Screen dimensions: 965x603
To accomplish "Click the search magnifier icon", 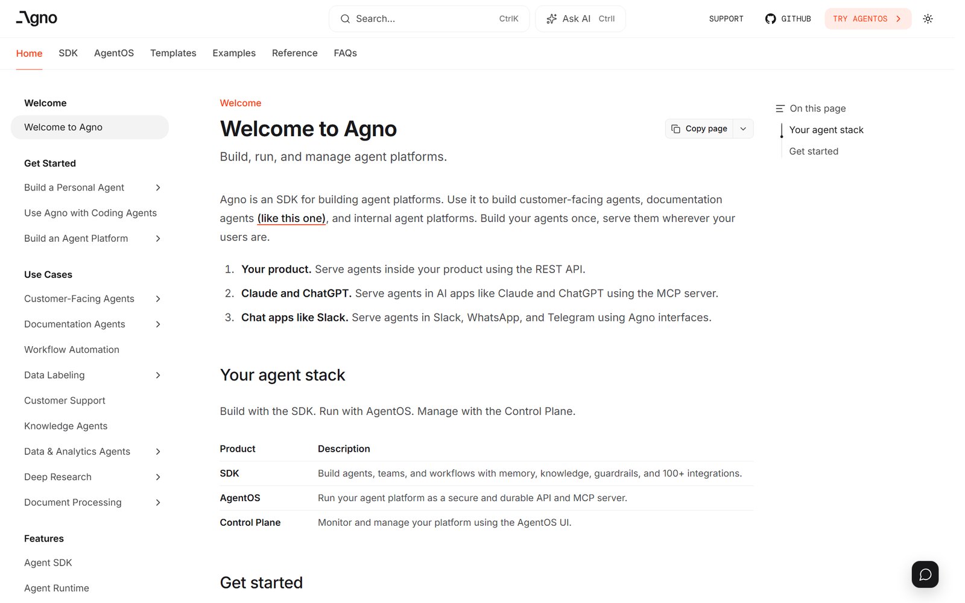I will 345,19.
